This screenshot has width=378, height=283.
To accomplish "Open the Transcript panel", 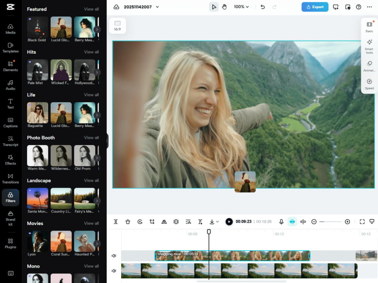I will pyautogui.click(x=10, y=141).
